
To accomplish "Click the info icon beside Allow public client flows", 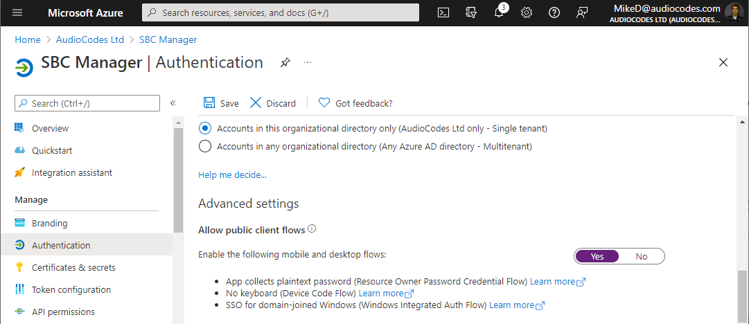I will pos(312,229).
